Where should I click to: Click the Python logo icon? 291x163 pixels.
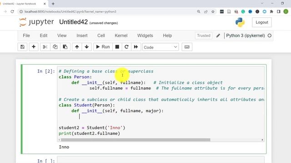pos(240,22)
